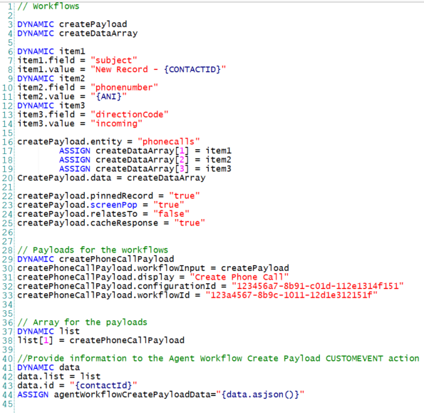Click 'ASSIGN agentWorkflowCreatePayloadData' on line 44
Viewport: 424px width, 413px height.
click(x=117, y=394)
